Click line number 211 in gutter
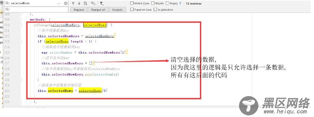 (x=7, y=31)
